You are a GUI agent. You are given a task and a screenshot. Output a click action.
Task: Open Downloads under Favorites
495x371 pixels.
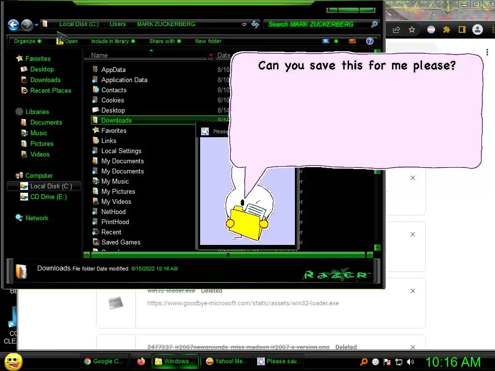click(x=45, y=80)
